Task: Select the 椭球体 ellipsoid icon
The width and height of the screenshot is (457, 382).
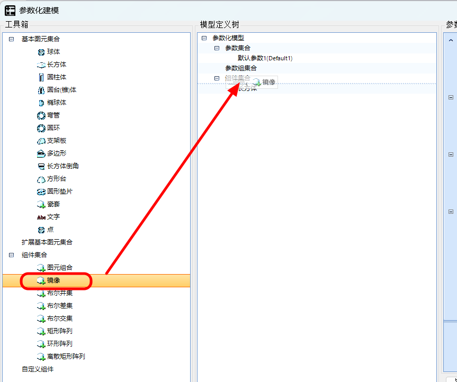Action: click(x=41, y=103)
